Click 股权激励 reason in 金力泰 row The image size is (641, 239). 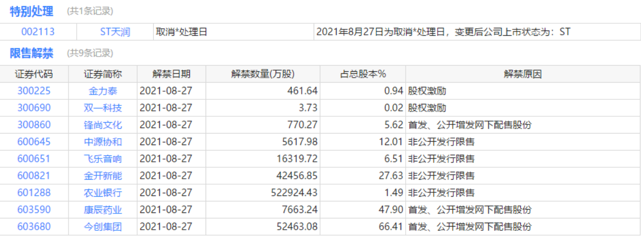(x=427, y=91)
